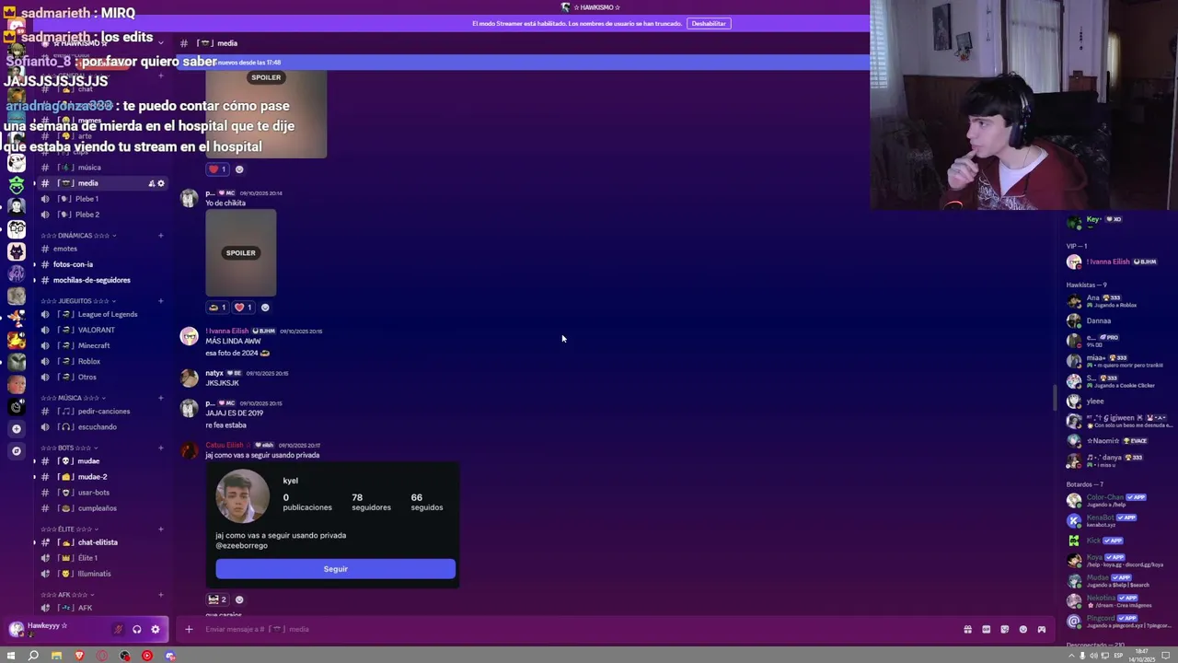1178x663 pixels.
Task: Open the sticker picker icon
Action: click(1004, 629)
